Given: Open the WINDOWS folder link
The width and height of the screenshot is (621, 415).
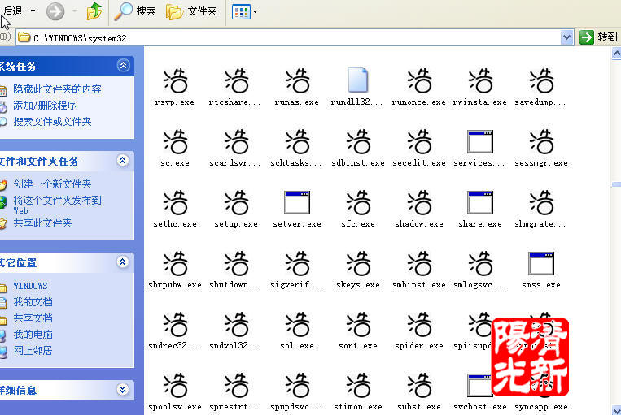Looking at the screenshot, I should coord(30,286).
